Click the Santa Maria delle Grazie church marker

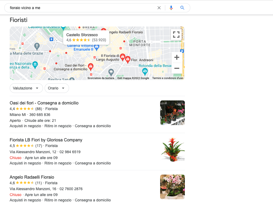37,46
